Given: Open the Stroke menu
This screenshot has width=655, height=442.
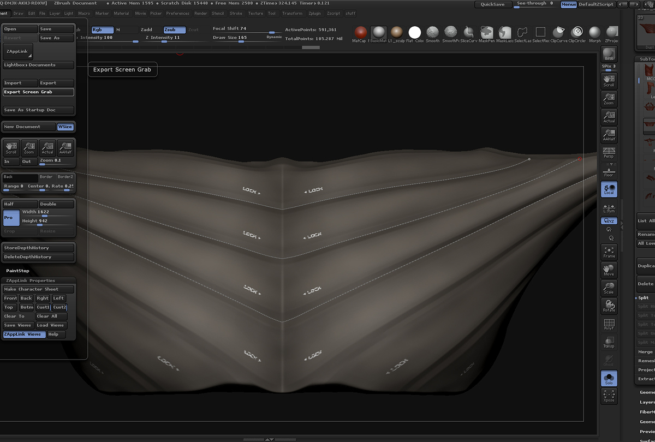Looking at the screenshot, I should coord(236,14).
